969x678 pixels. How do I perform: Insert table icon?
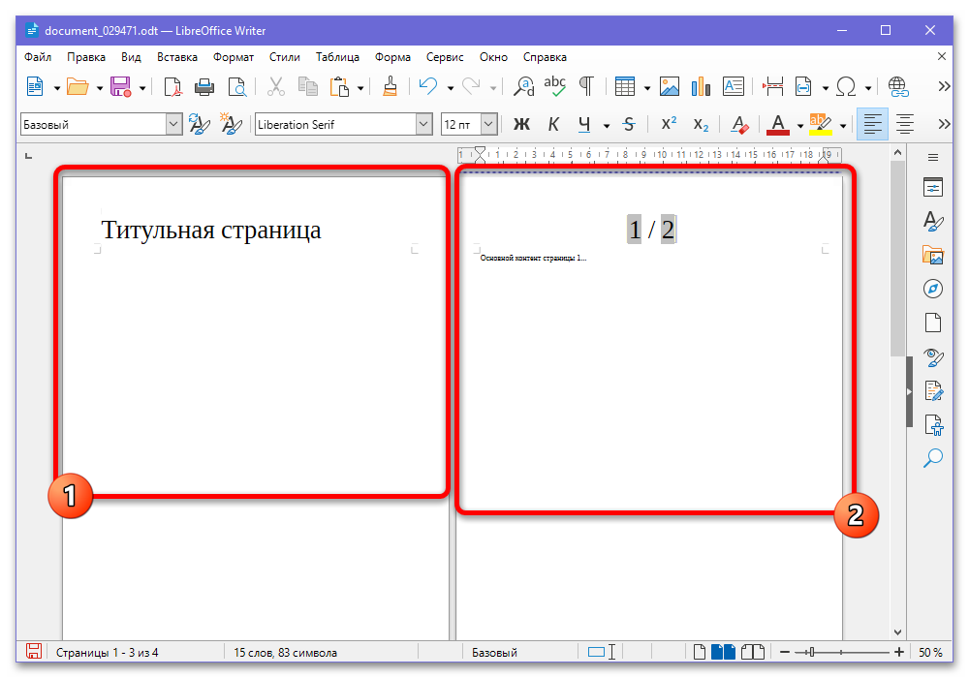pyautogui.click(x=625, y=86)
